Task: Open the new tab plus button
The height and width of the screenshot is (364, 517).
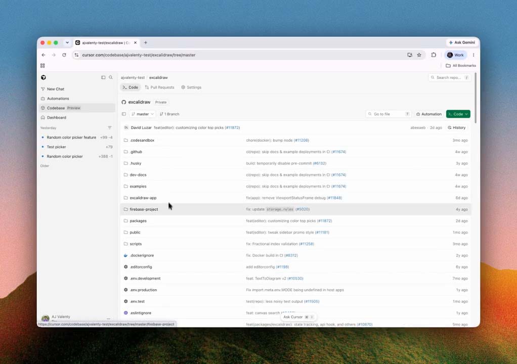Action: tap(145, 42)
